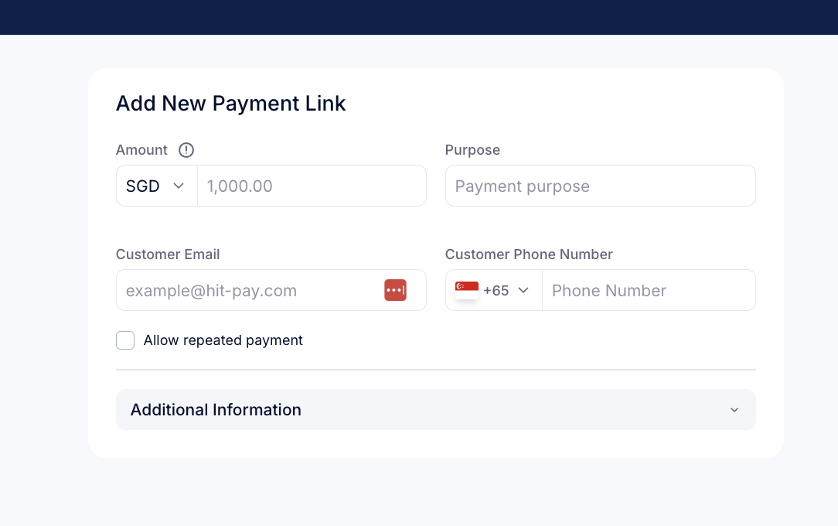Screen dimensions: 838x526
Task: Click the SGD currency chevron arrow
Action: (179, 186)
